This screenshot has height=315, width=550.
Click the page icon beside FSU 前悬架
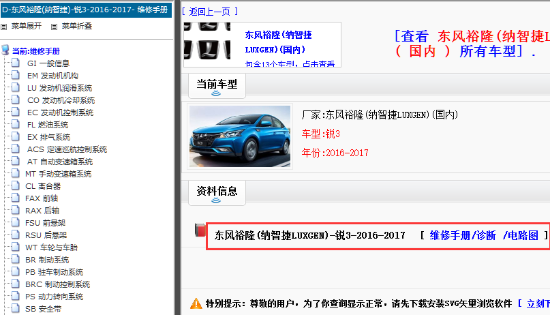point(16,223)
